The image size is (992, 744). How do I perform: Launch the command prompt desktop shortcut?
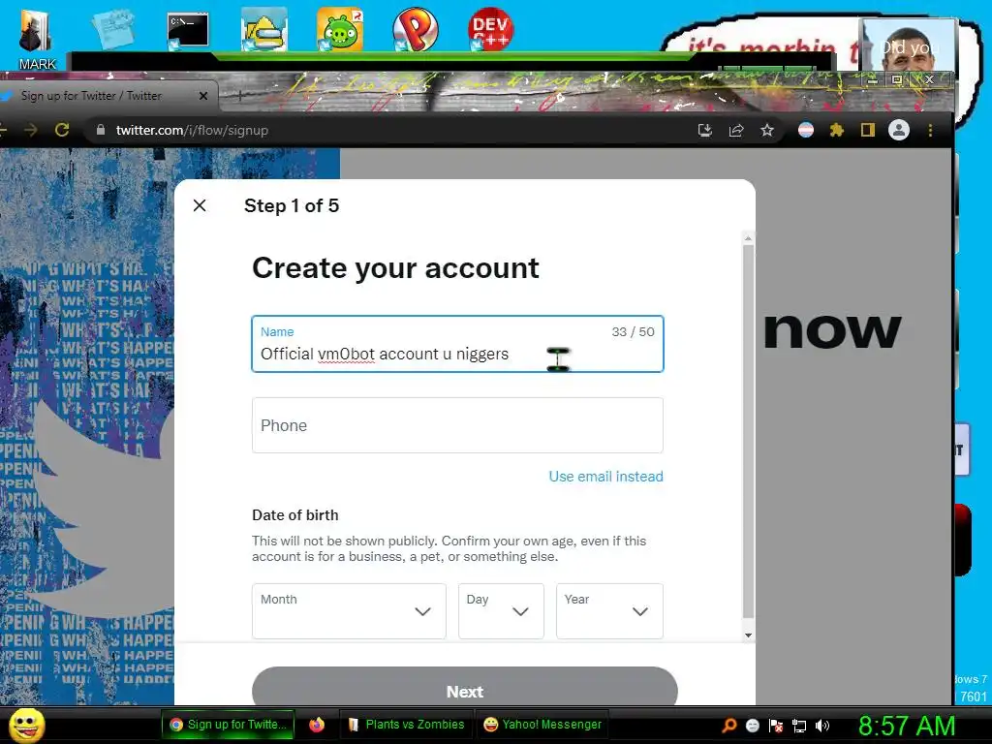click(188, 30)
